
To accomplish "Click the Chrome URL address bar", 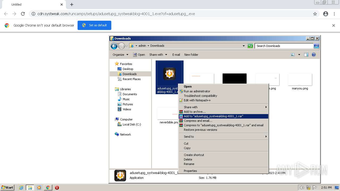I will tap(170, 14).
